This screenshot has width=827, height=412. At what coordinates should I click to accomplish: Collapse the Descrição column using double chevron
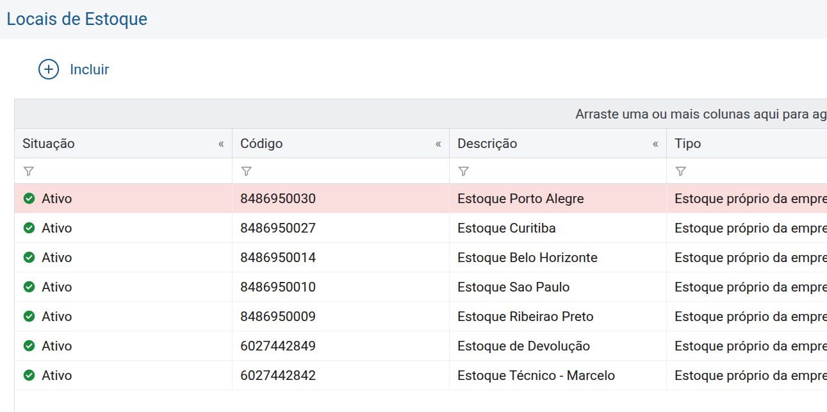point(655,144)
